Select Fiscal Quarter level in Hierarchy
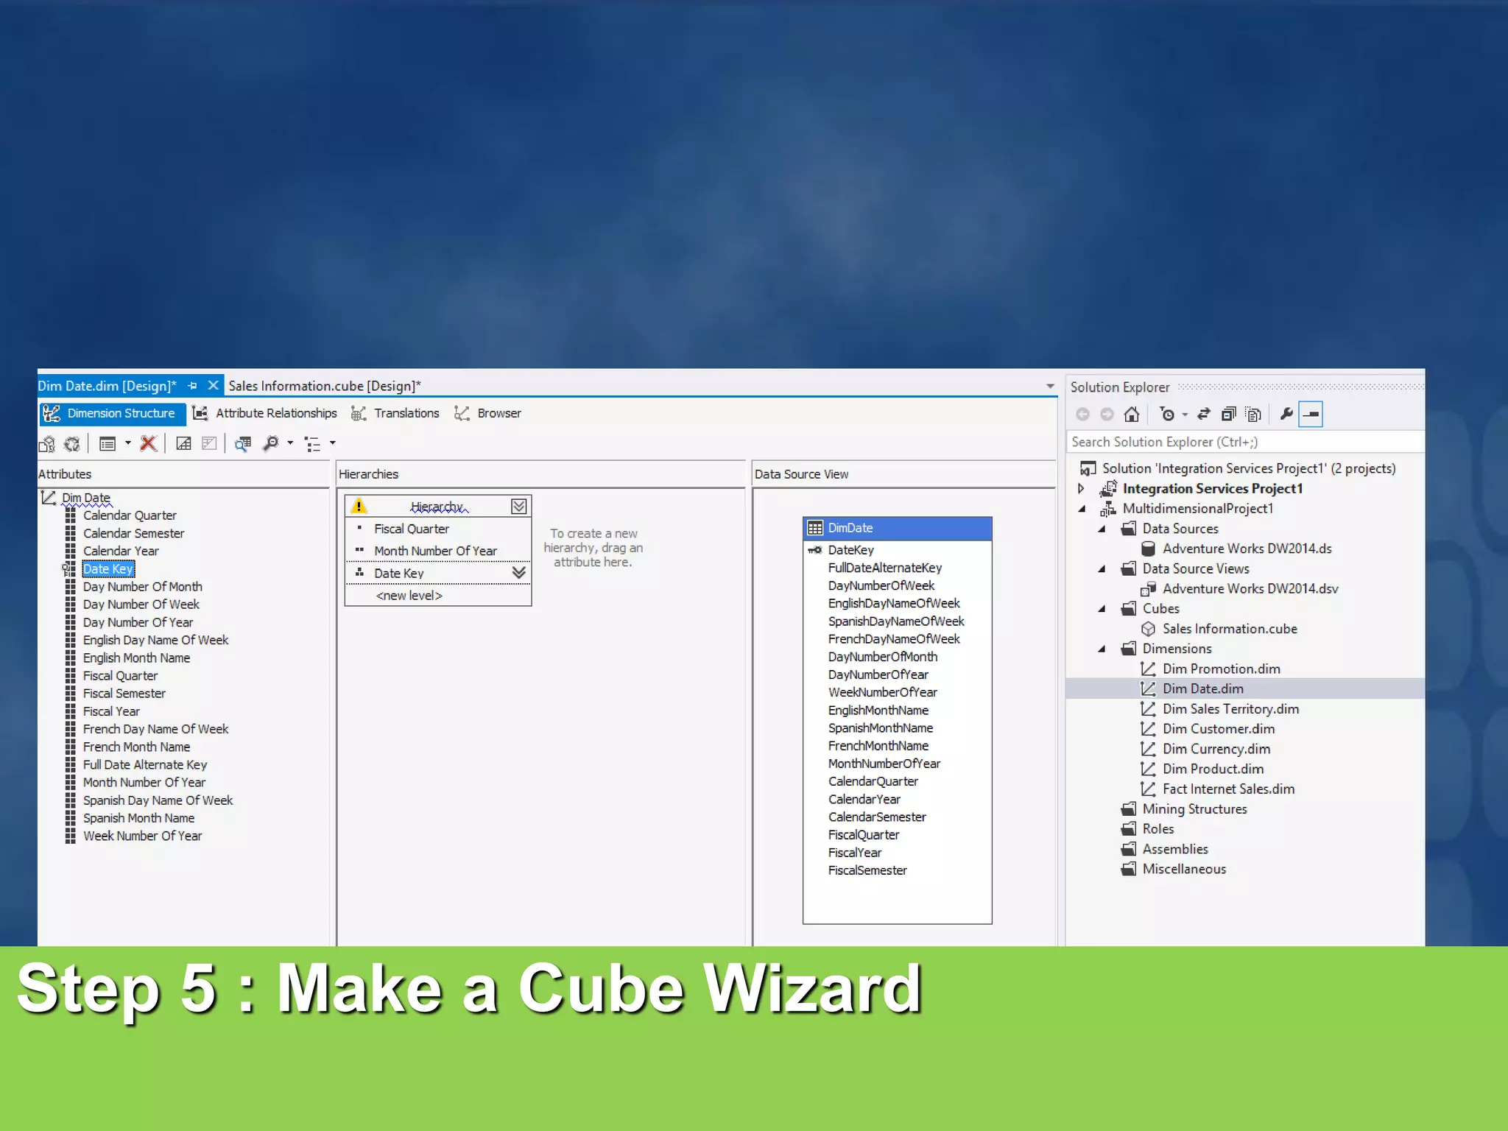Screen dimensions: 1508x1131 412,529
